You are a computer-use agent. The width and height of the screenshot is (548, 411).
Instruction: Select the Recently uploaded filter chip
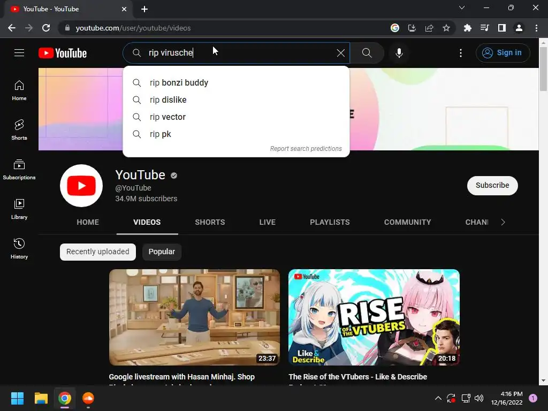pyautogui.click(x=98, y=252)
